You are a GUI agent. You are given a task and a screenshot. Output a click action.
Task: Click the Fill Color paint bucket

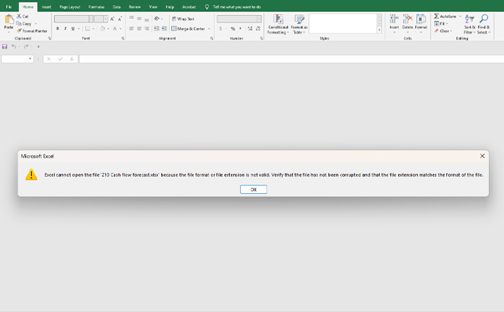pyautogui.click(x=103, y=29)
